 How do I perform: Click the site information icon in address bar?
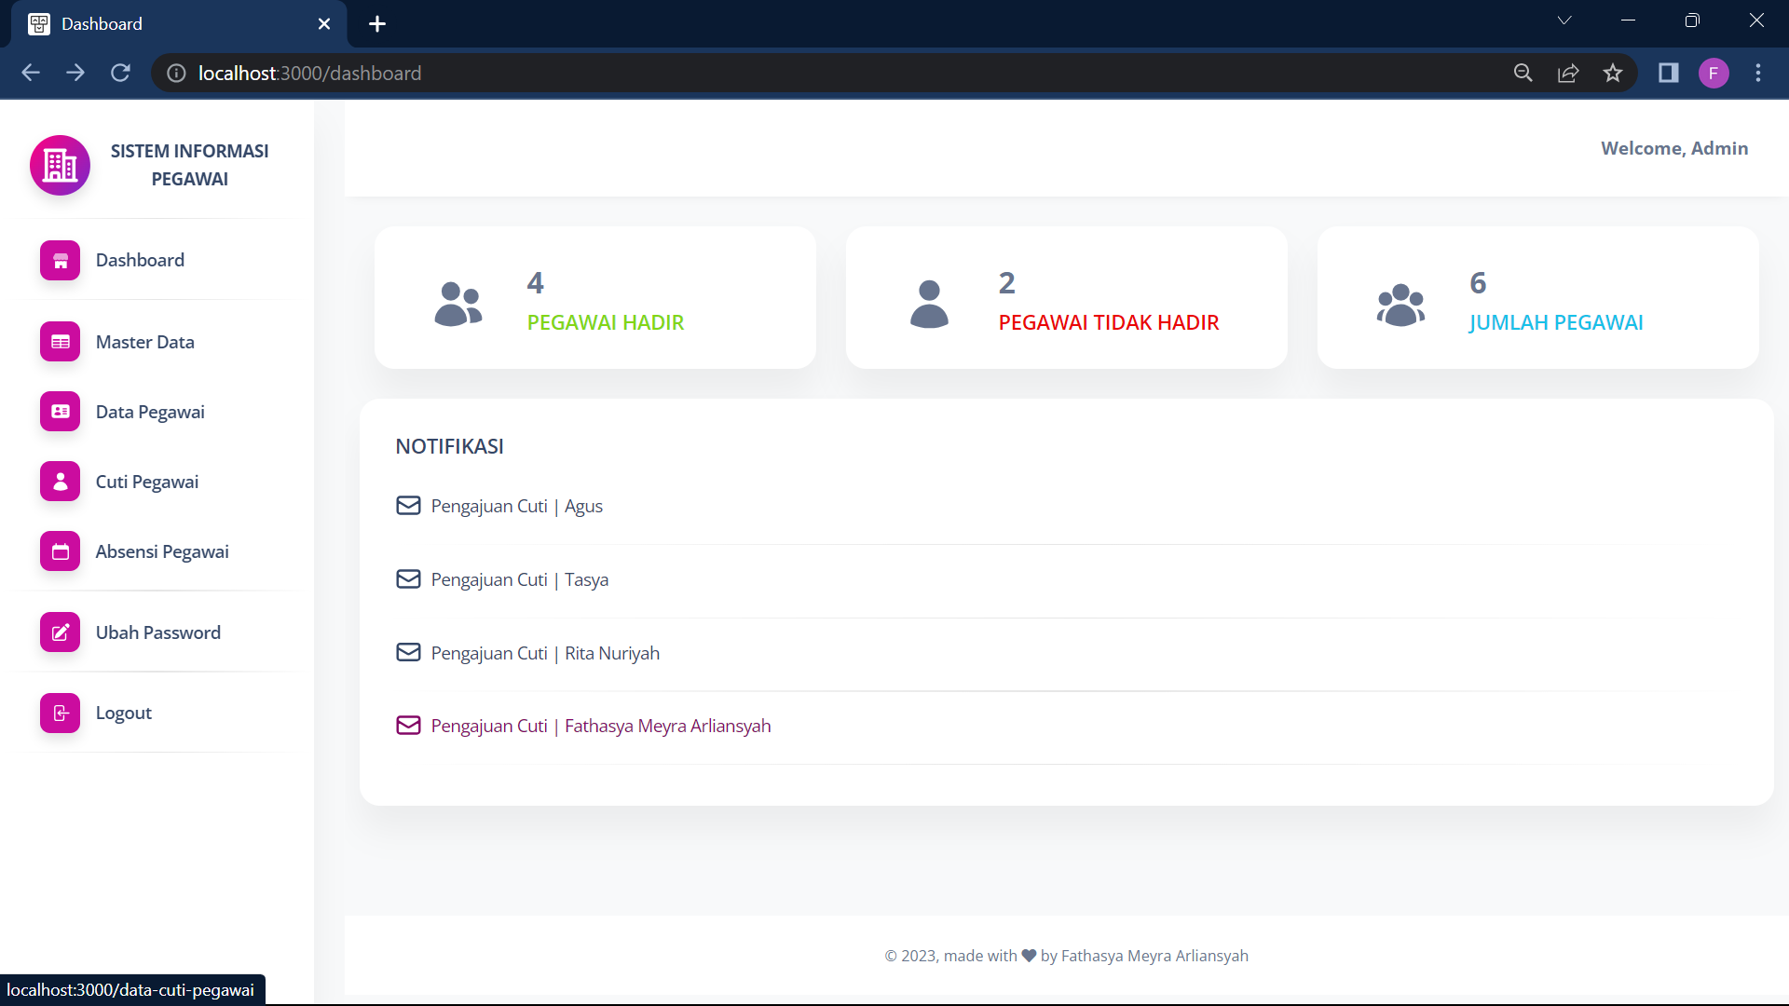tap(176, 73)
